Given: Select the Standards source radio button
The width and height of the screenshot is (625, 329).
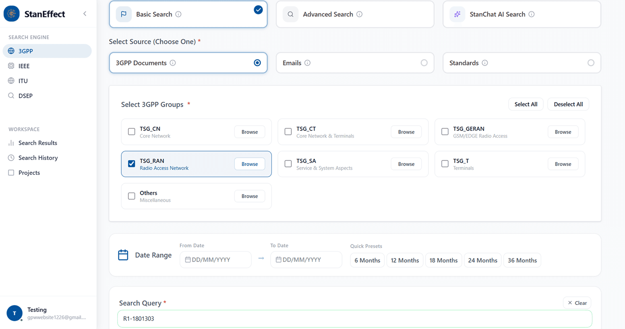Looking at the screenshot, I should [x=591, y=63].
